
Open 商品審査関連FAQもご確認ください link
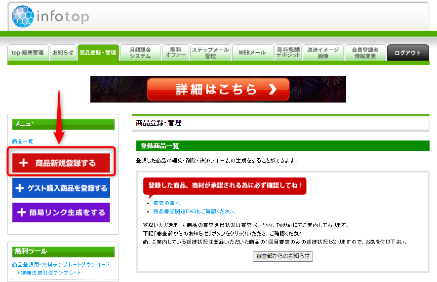point(195,211)
